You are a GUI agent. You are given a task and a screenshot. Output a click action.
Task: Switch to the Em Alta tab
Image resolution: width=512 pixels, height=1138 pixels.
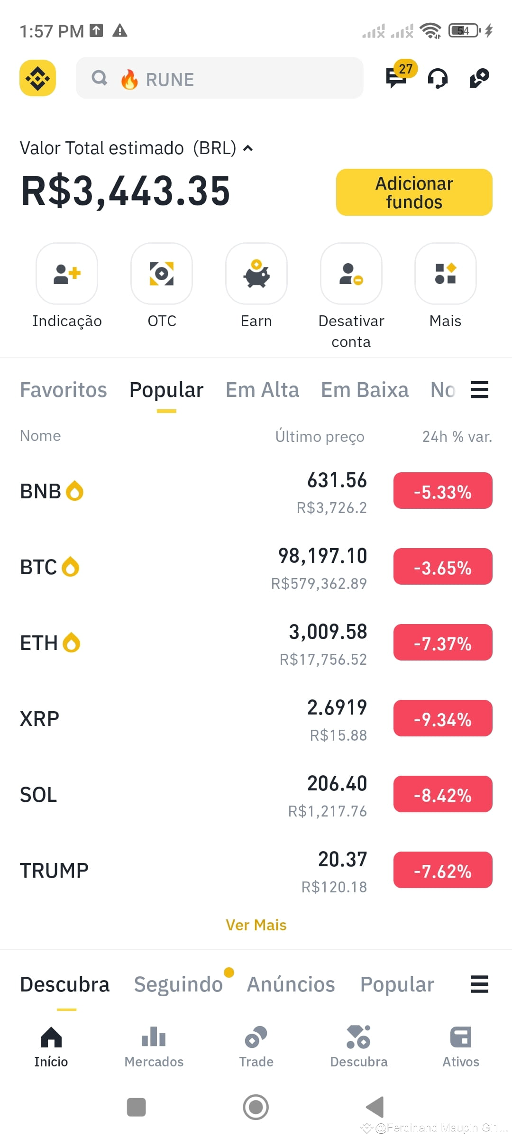(x=262, y=390)
